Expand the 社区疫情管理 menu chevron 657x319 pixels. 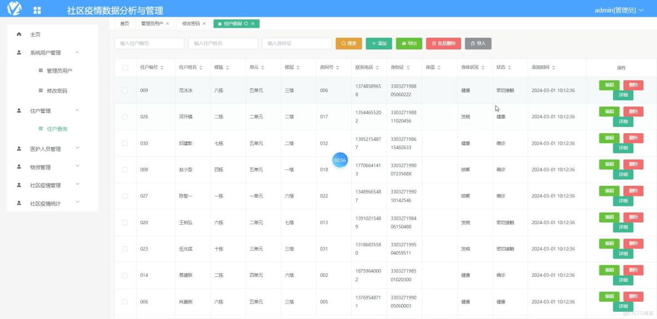click(x=77, y=184)
